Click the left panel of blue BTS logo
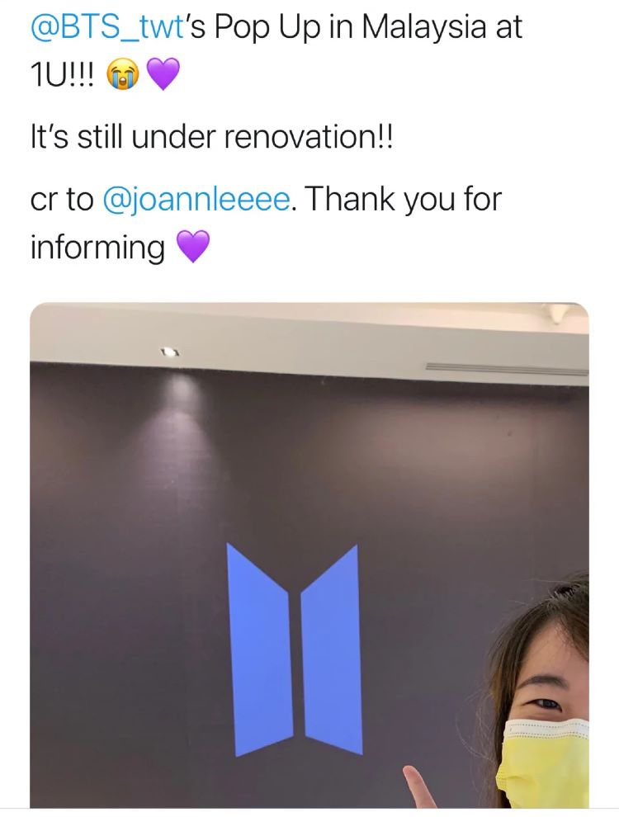Screen dimensions: 619x817 [x=258, y=649]
